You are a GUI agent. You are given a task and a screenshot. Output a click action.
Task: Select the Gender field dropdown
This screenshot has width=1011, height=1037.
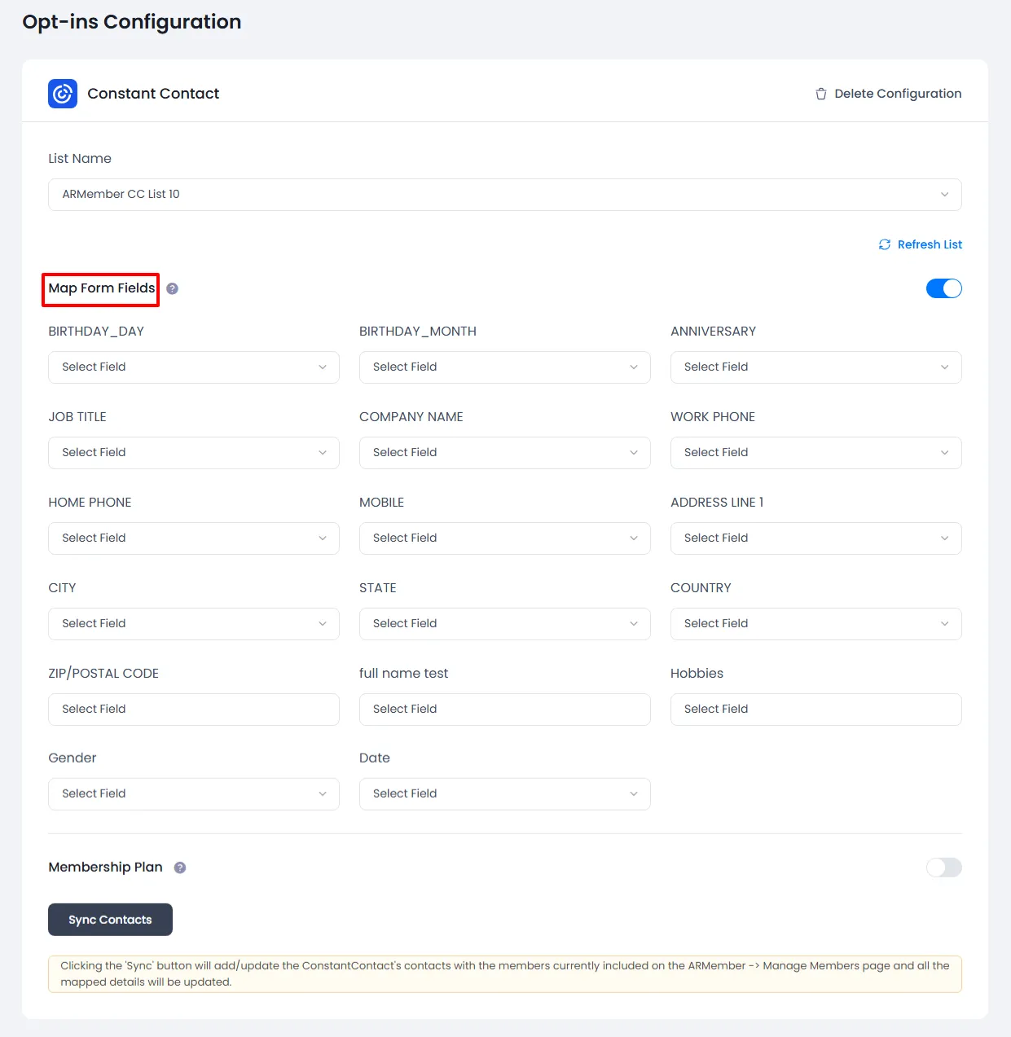point(193,794)
